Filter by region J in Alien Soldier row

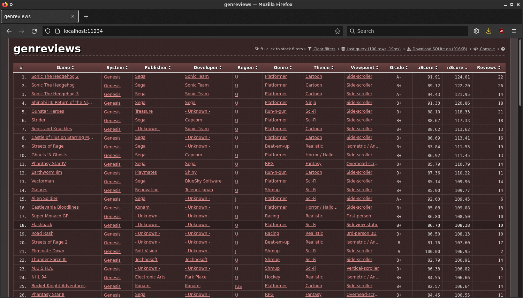pos(236,199)
